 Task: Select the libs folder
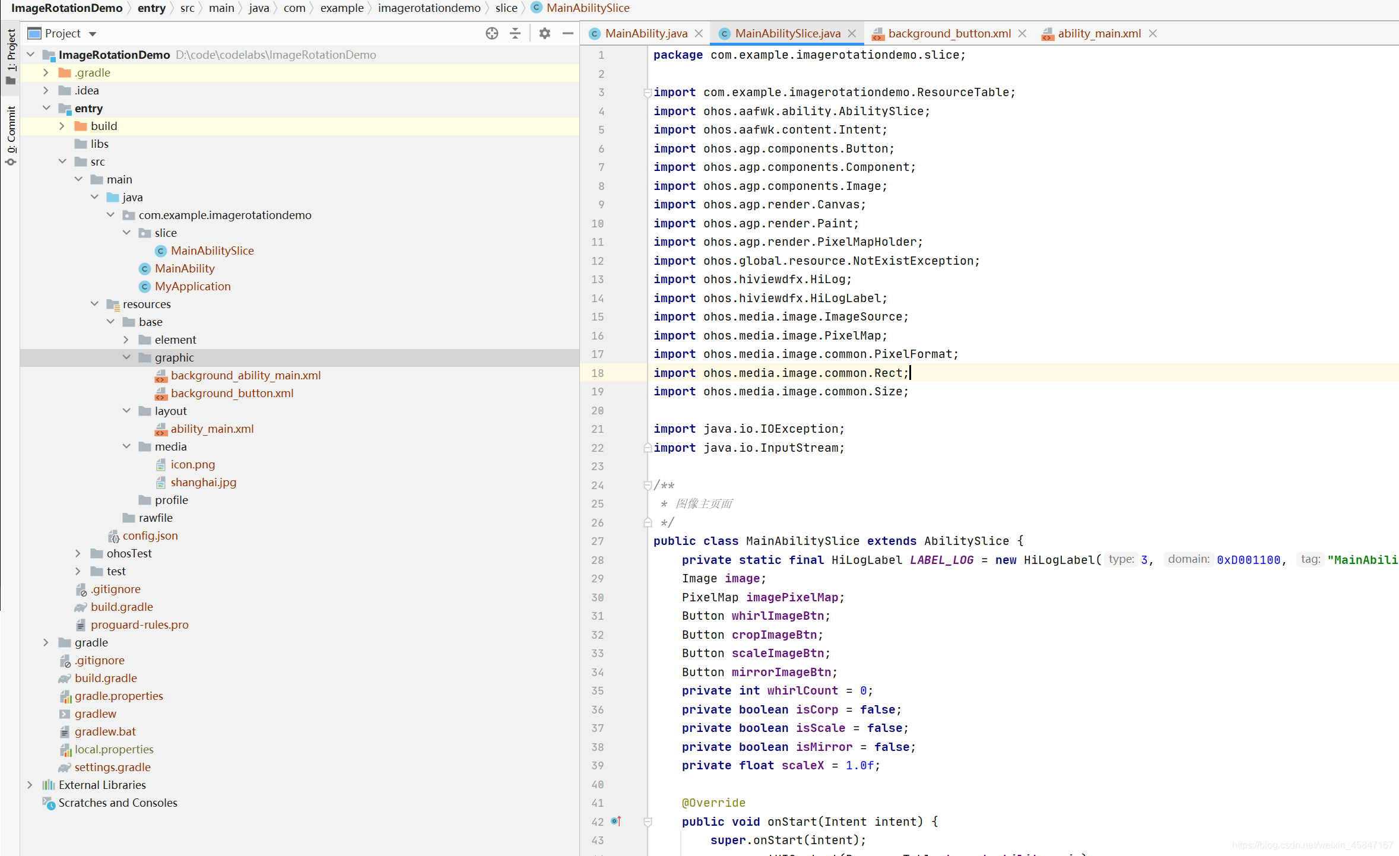99,144
